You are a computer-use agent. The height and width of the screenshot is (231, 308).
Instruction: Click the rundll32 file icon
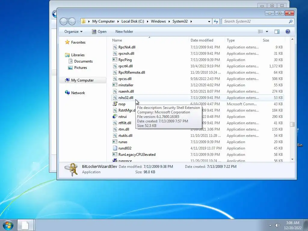coord(115,148)
